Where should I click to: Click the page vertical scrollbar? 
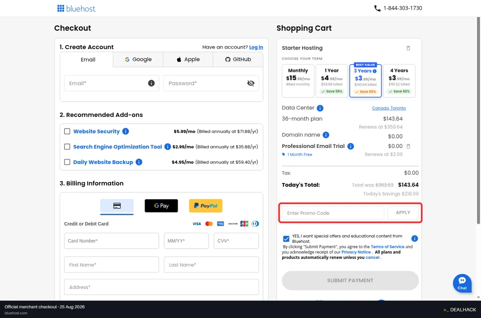[x=478, y=121]
